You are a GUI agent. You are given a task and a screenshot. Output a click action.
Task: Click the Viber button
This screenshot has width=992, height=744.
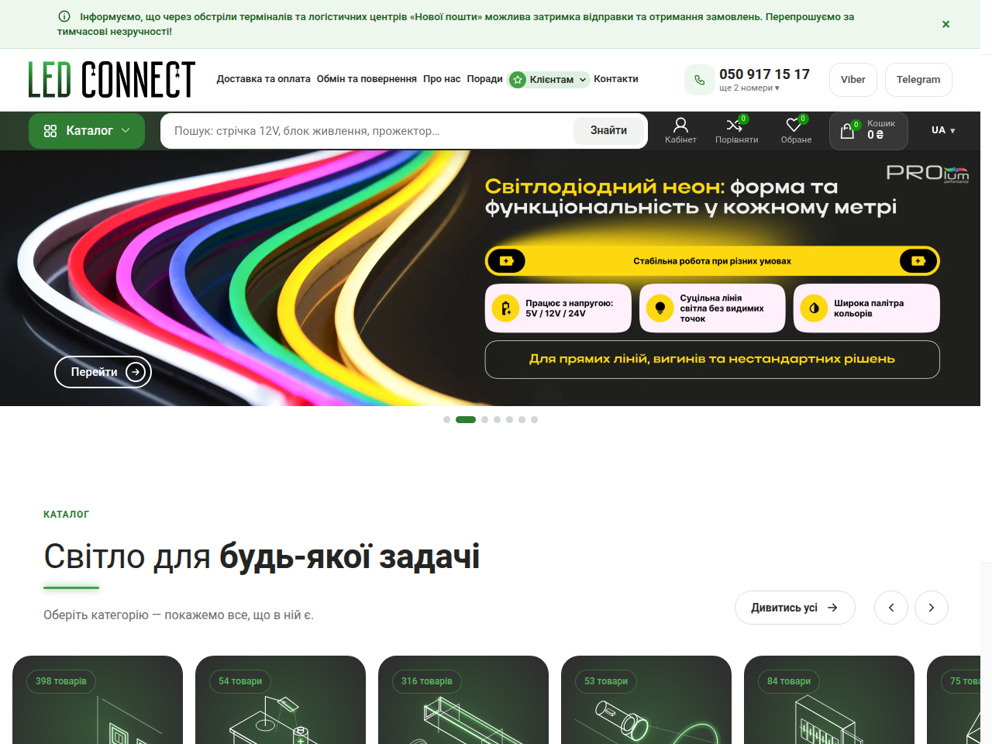click(853, 80)
